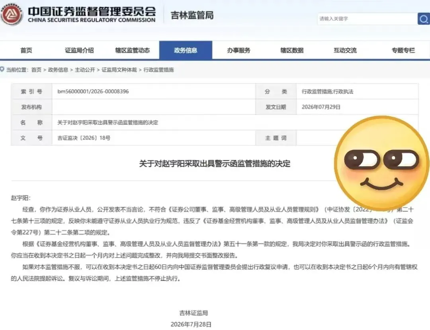Click the 吉林监管局 header title
The image size is (430, 330).
pyautogui.click(x=192, y=15)
